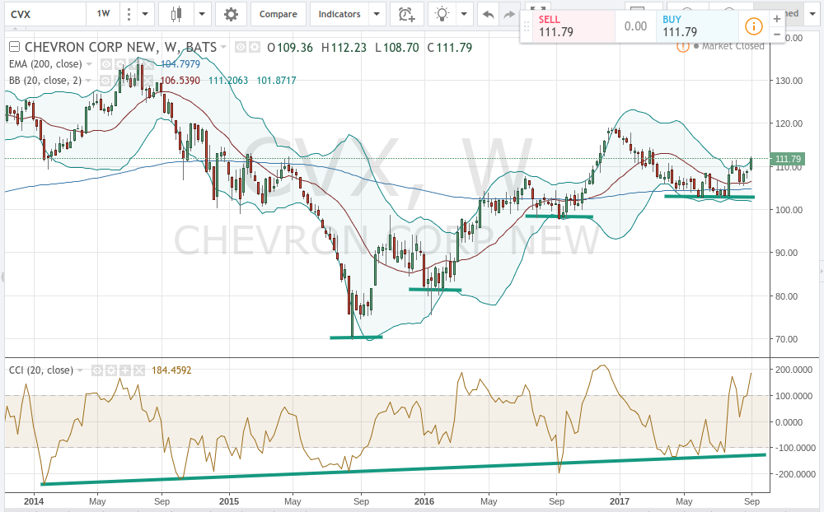Expand the chart style dropdown arrow
Screen dimensions: 824x512
[203, 14]
